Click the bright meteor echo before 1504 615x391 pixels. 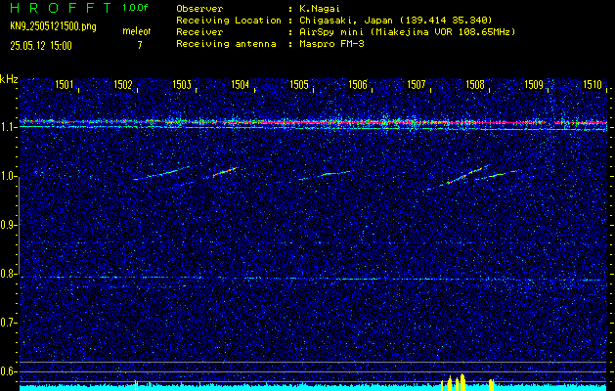pos(226,172)
